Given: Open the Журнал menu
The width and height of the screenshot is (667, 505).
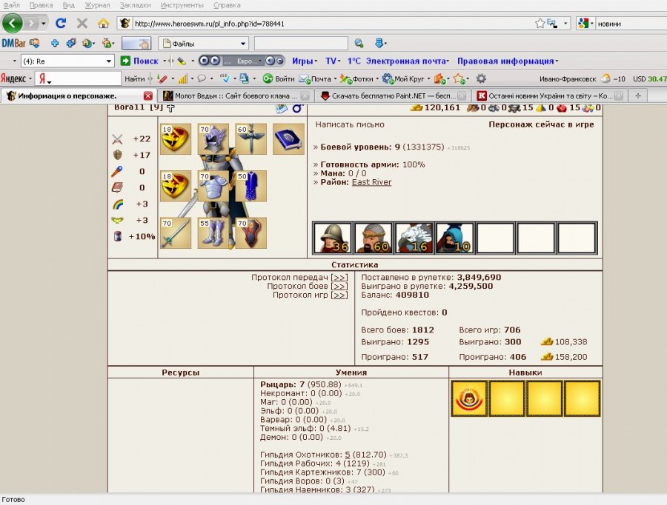Looking at the screenshot, I should click(x=97, y=5).
